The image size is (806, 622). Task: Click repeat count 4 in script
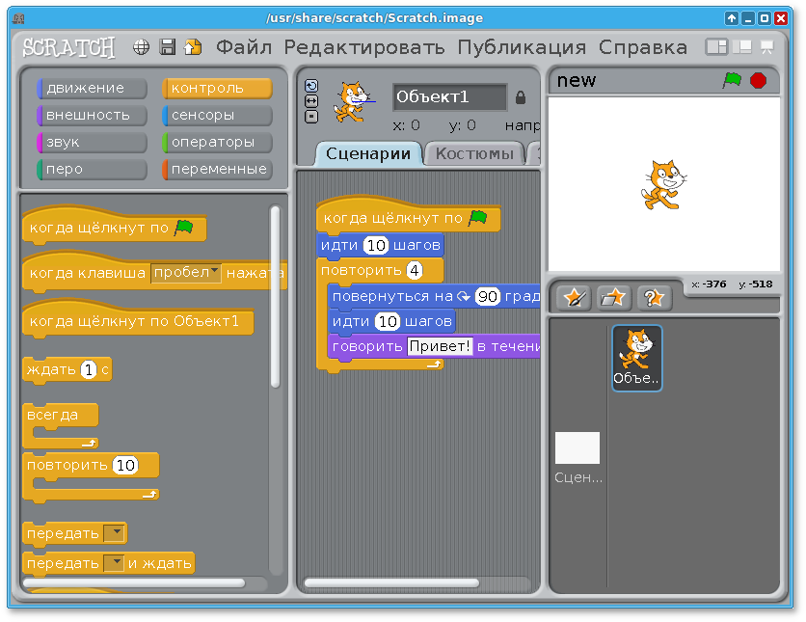pyautogui.click(x=415, y=270)
